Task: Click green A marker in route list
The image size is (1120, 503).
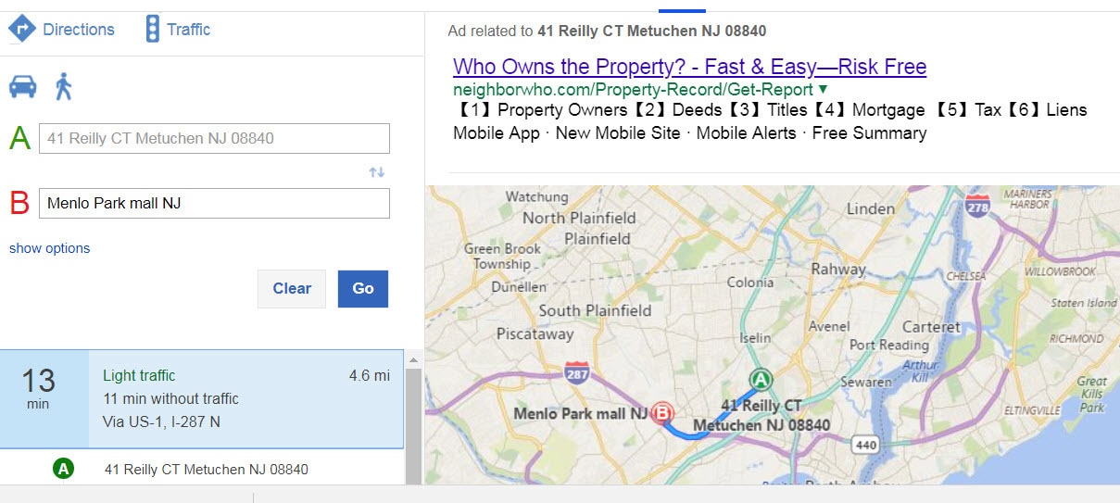Action: [x=63, y=469]
